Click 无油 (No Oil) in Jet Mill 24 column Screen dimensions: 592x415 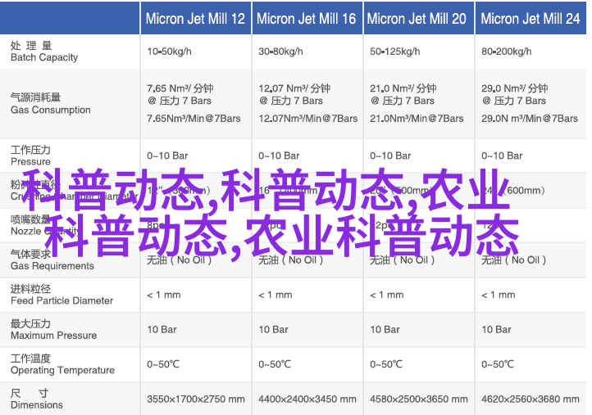[514, 260]
